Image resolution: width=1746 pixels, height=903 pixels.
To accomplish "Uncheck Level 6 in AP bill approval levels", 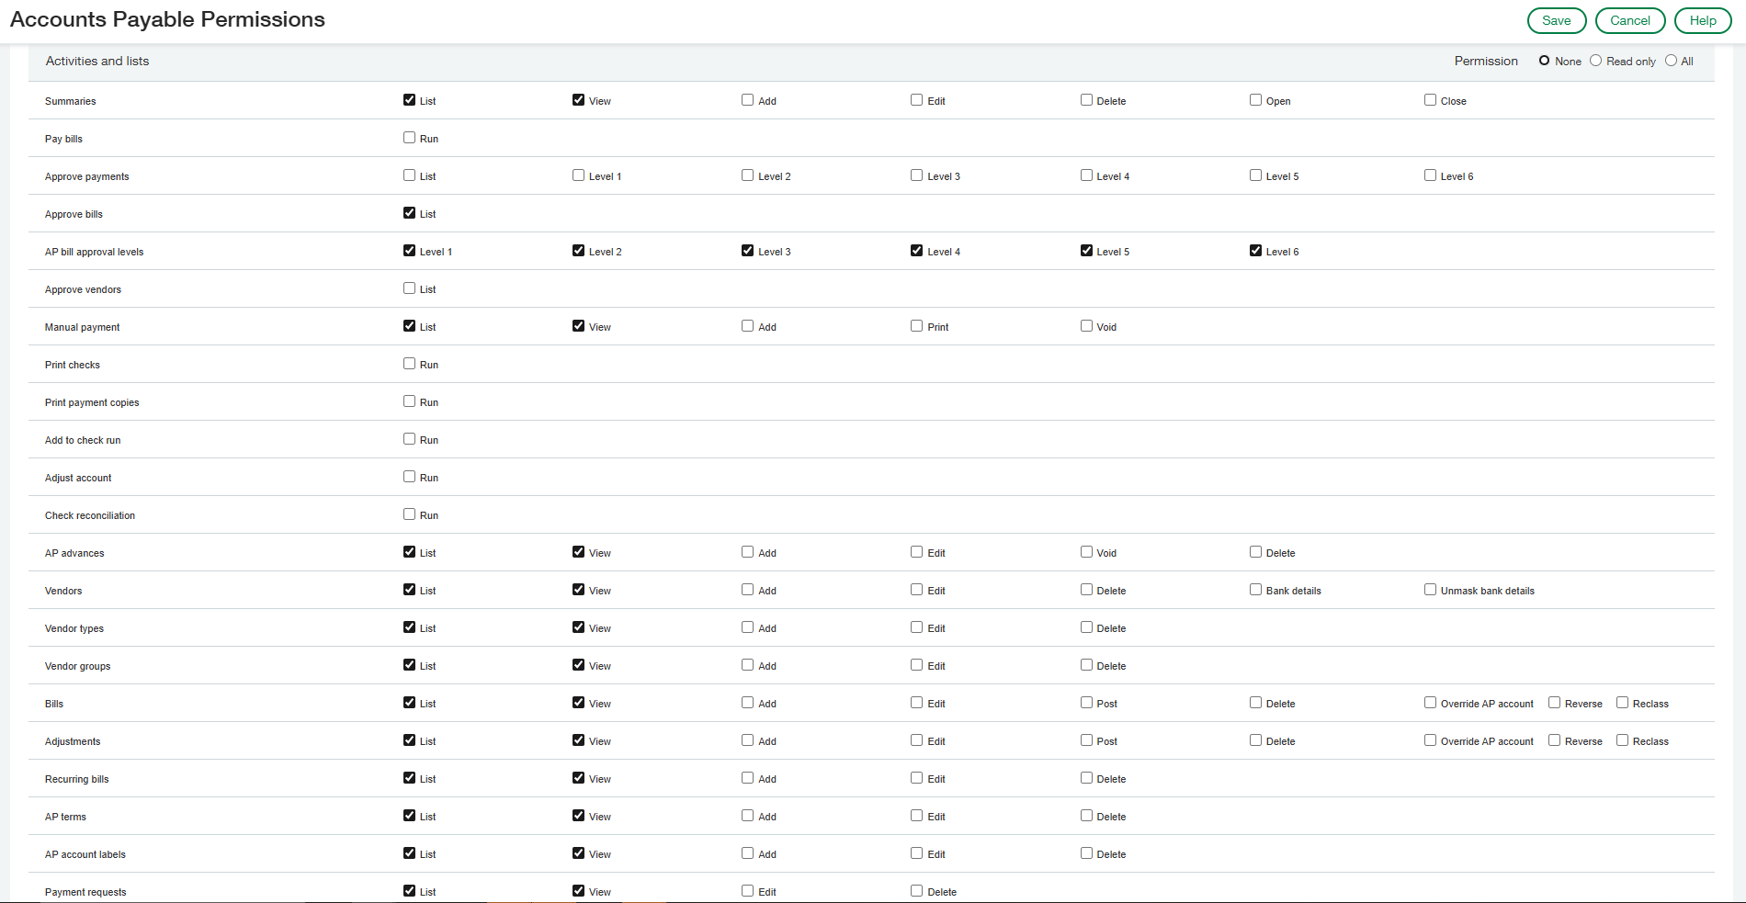I will click(x=1255, y=251).
